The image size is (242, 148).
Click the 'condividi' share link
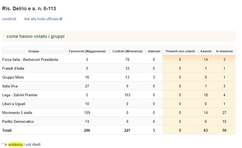click(x=9, y=19)
